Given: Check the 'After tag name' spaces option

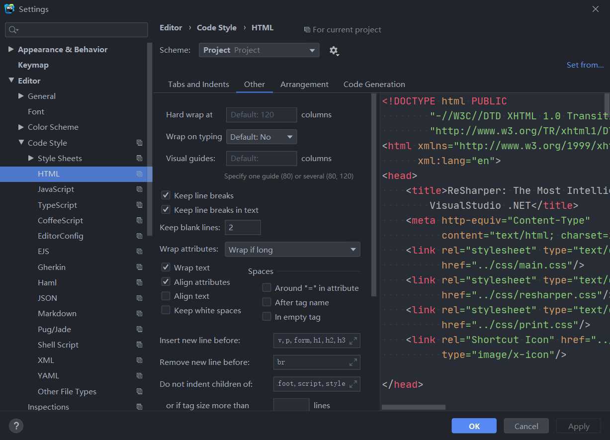Looking at the screenshot, I should pos(267,302).
